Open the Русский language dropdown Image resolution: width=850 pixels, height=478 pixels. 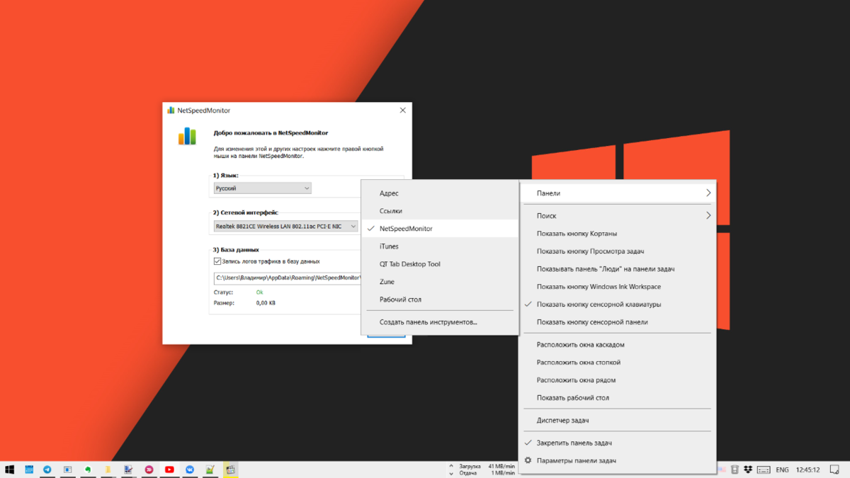click(x=263, y=188)
